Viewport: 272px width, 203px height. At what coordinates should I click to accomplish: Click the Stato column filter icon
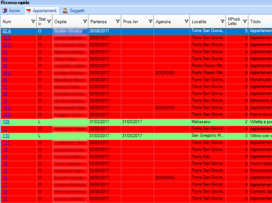point(49,22)
